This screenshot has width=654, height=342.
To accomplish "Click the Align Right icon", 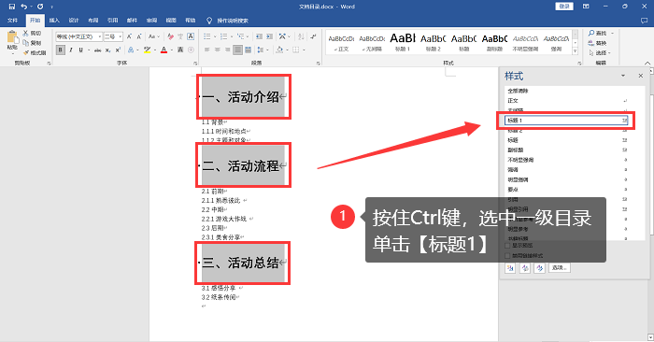I will 227,50.
